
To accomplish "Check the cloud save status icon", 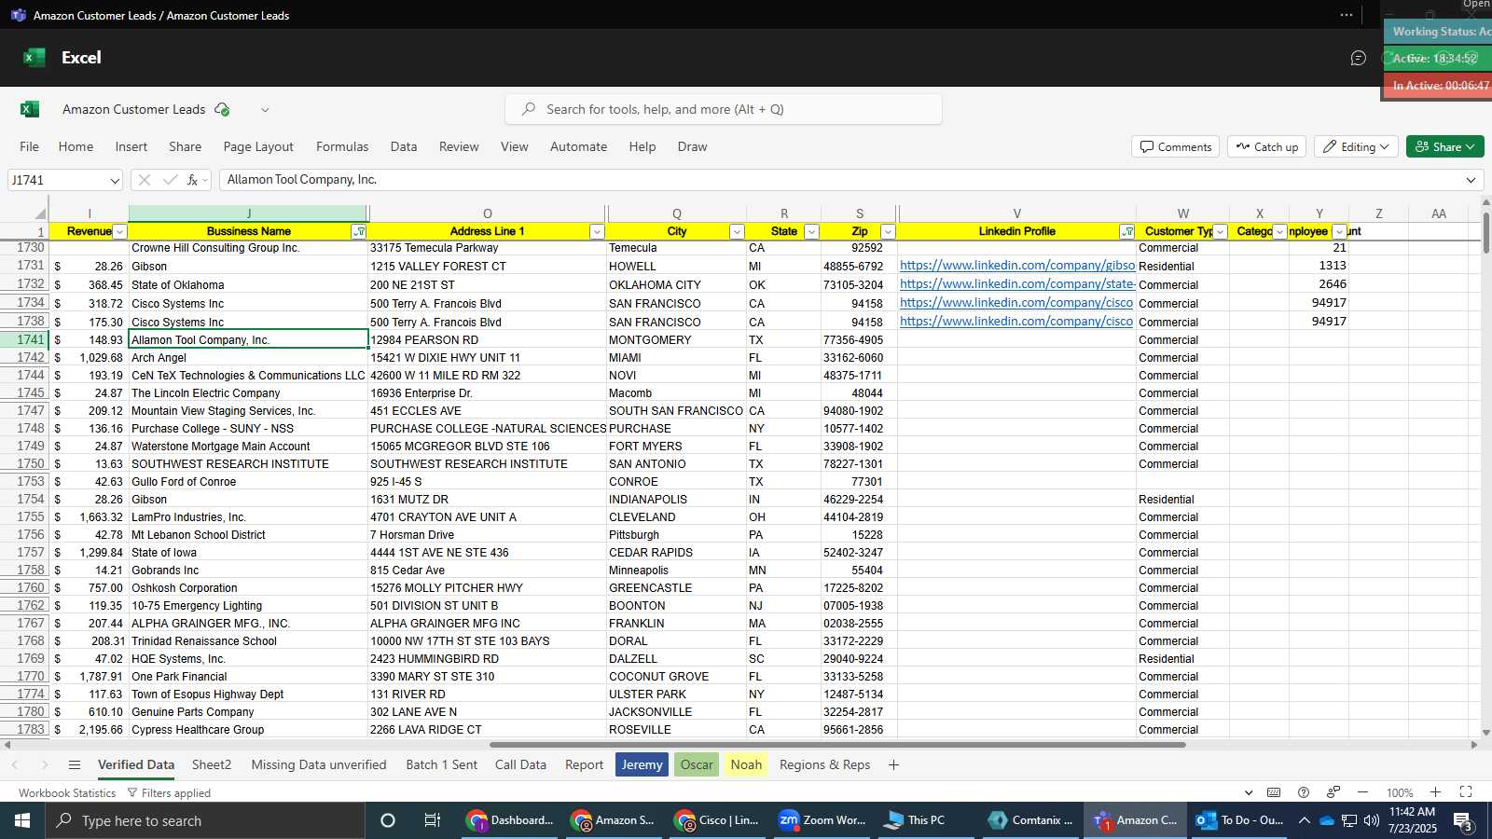I will click(222, 109).
